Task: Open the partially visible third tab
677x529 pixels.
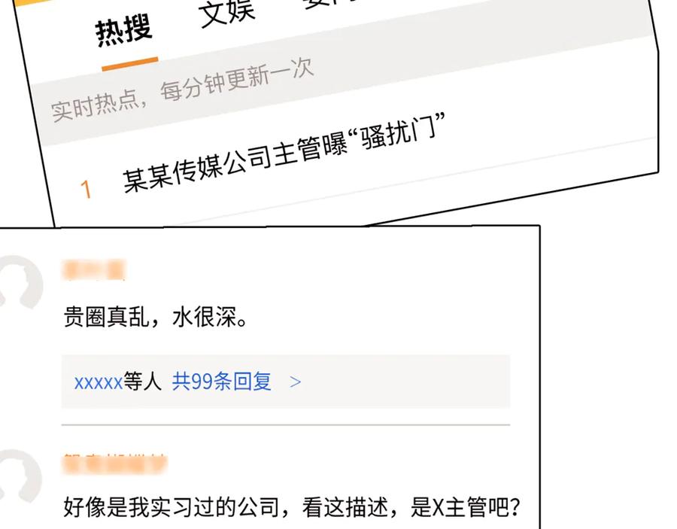Action: [329, 4]
